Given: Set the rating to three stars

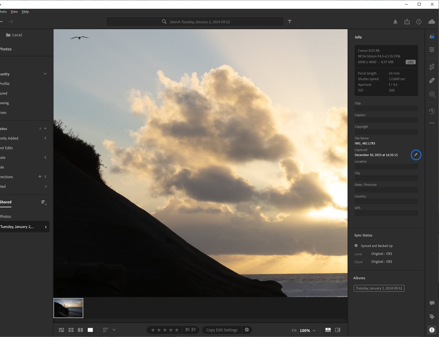Looking at the screenshot, I should 165,330.
